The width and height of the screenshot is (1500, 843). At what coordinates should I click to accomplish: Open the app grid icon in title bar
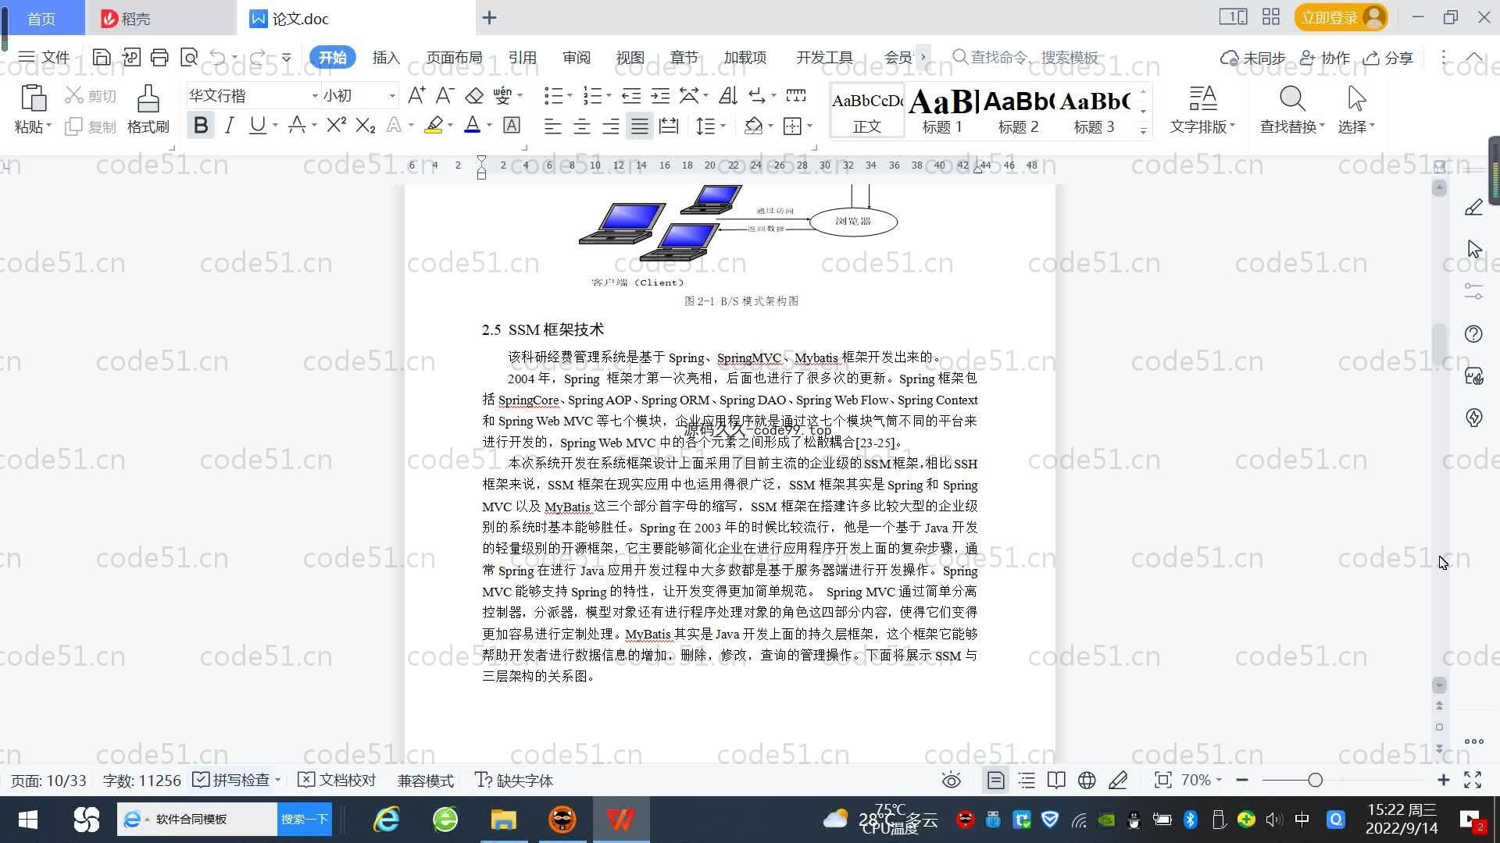pyautogui.click(x=1271, y=17)
